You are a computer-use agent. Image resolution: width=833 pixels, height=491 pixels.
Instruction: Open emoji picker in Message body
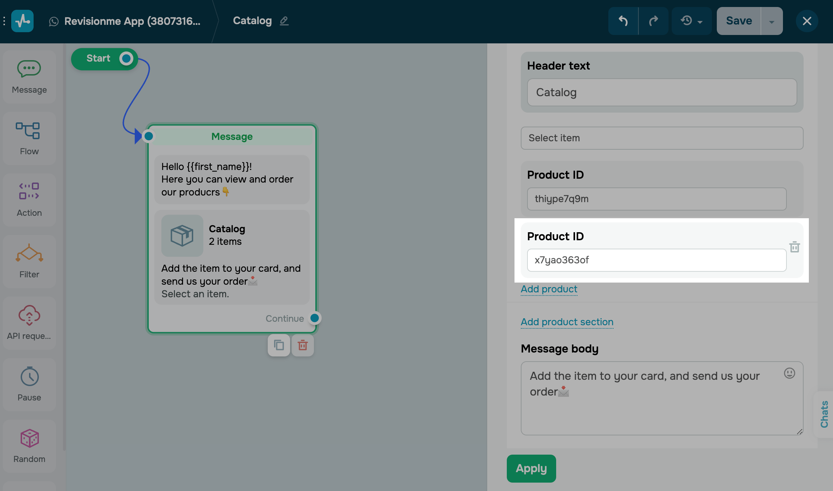(x=789, y=373)
